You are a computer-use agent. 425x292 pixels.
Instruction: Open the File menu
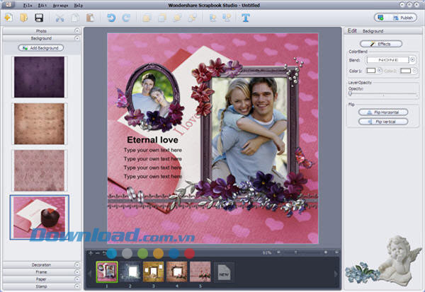[28, 5]
